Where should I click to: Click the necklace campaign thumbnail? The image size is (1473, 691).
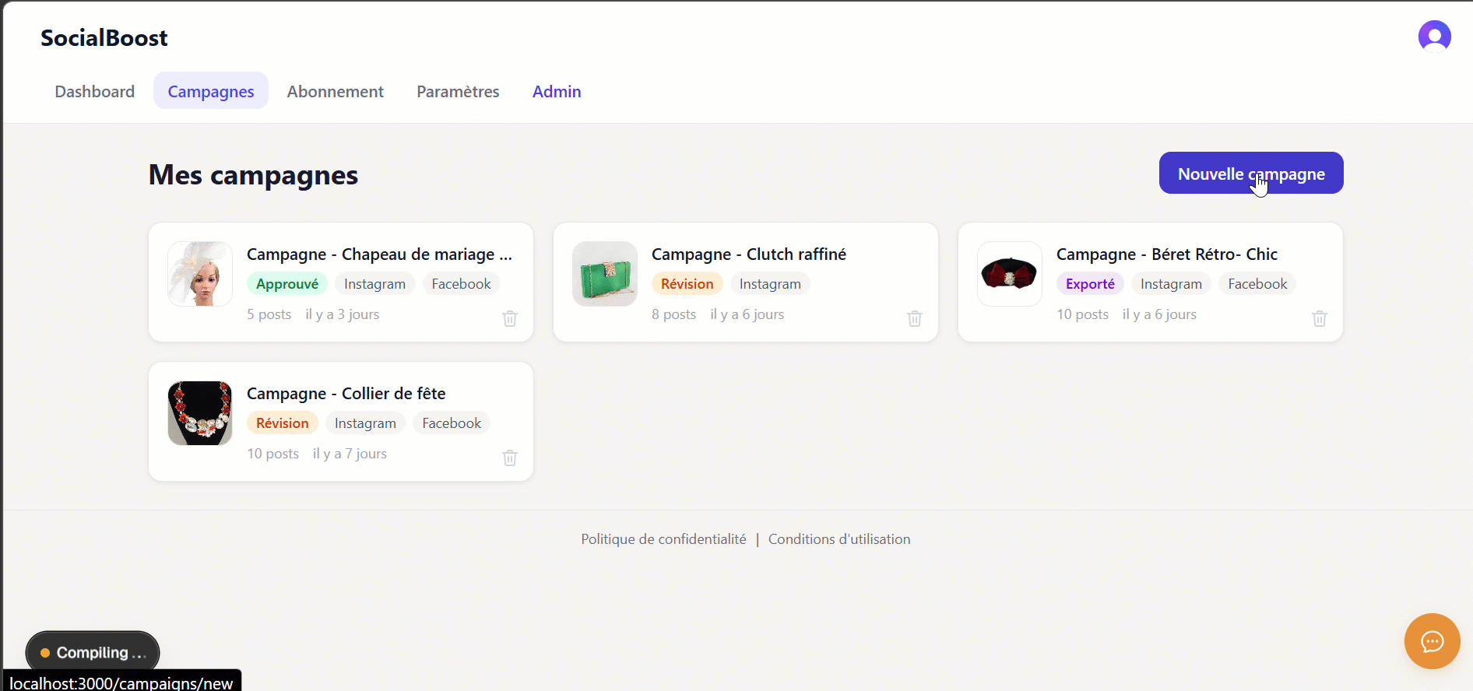click(x=200, y=413)
